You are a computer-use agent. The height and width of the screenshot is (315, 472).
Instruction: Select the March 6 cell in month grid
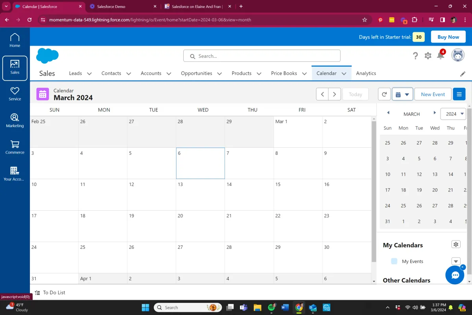(200, 163)
